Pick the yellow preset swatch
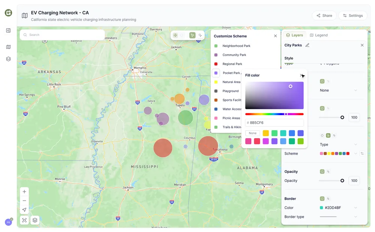Screen dimensions: 375x232 coord(266,133)
